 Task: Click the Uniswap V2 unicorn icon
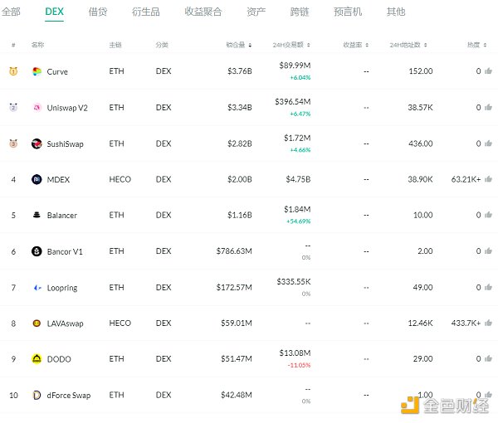37,108
